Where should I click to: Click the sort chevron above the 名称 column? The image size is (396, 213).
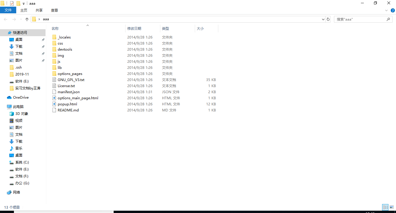88,25
